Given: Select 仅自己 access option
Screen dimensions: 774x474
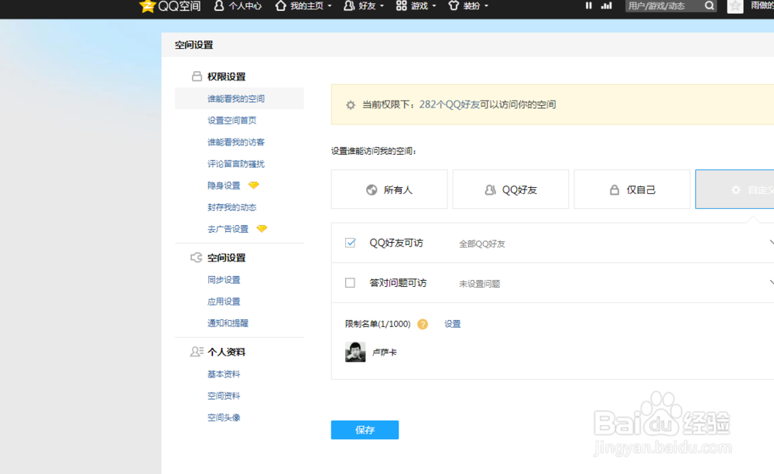Looking at the screenshot, I should [632, 189].
